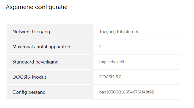
Task: Select the Config bestand label cell
Action: click(50, 92)
